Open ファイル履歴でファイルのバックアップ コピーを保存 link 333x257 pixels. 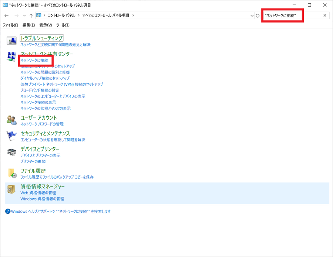[57, 177]
